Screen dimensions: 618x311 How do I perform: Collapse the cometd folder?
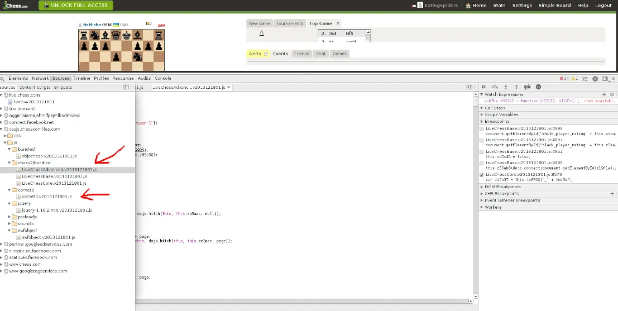pyautogui.click(x=9, y=190)
